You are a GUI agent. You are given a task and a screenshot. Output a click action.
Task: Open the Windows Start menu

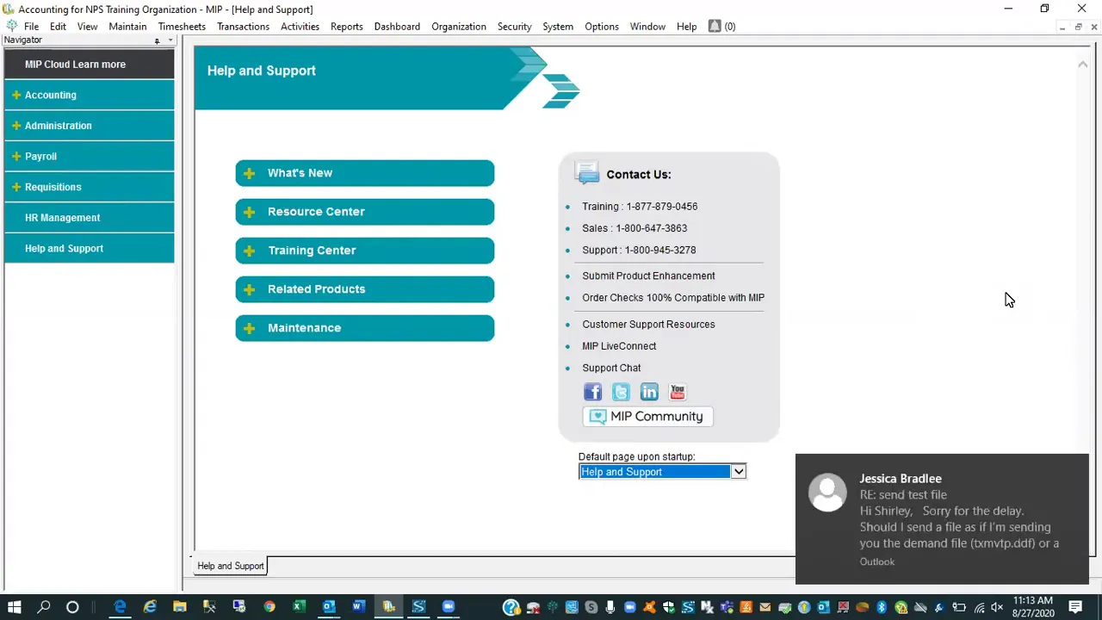tap(14, 607)
